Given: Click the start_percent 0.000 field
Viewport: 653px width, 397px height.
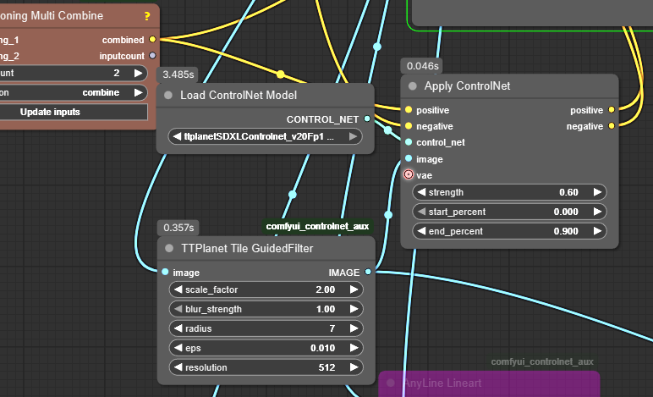Looking at the screenshot, I should point(509,212).
